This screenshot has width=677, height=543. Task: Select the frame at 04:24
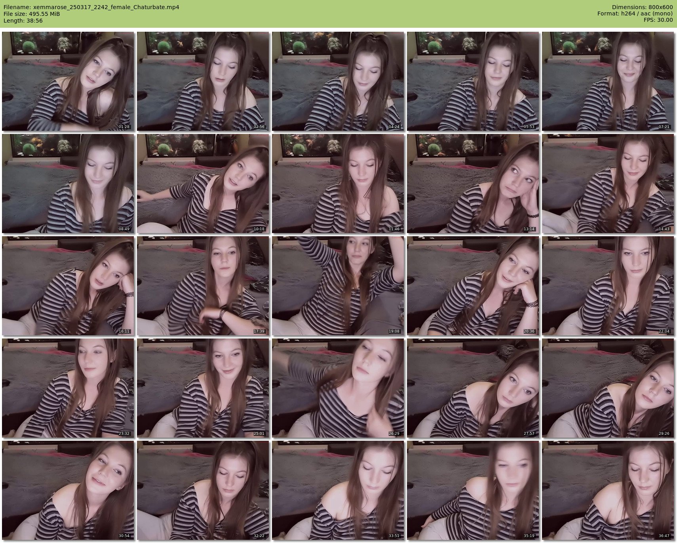[338, 81]
